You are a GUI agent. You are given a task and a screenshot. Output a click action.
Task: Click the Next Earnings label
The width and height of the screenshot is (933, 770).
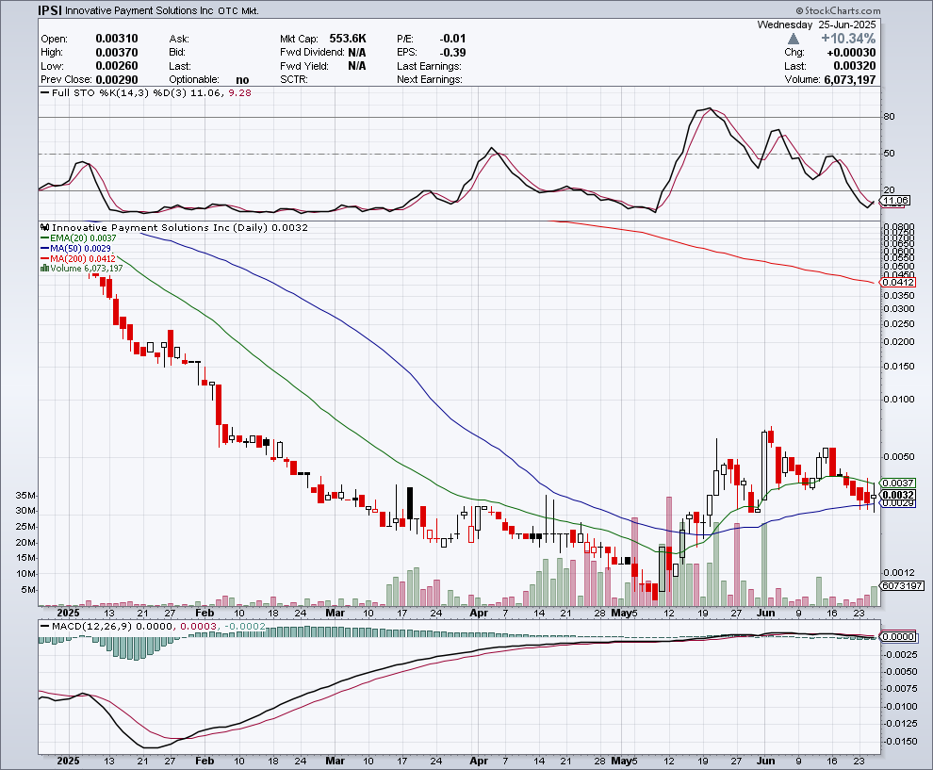(x=430, y=80)
